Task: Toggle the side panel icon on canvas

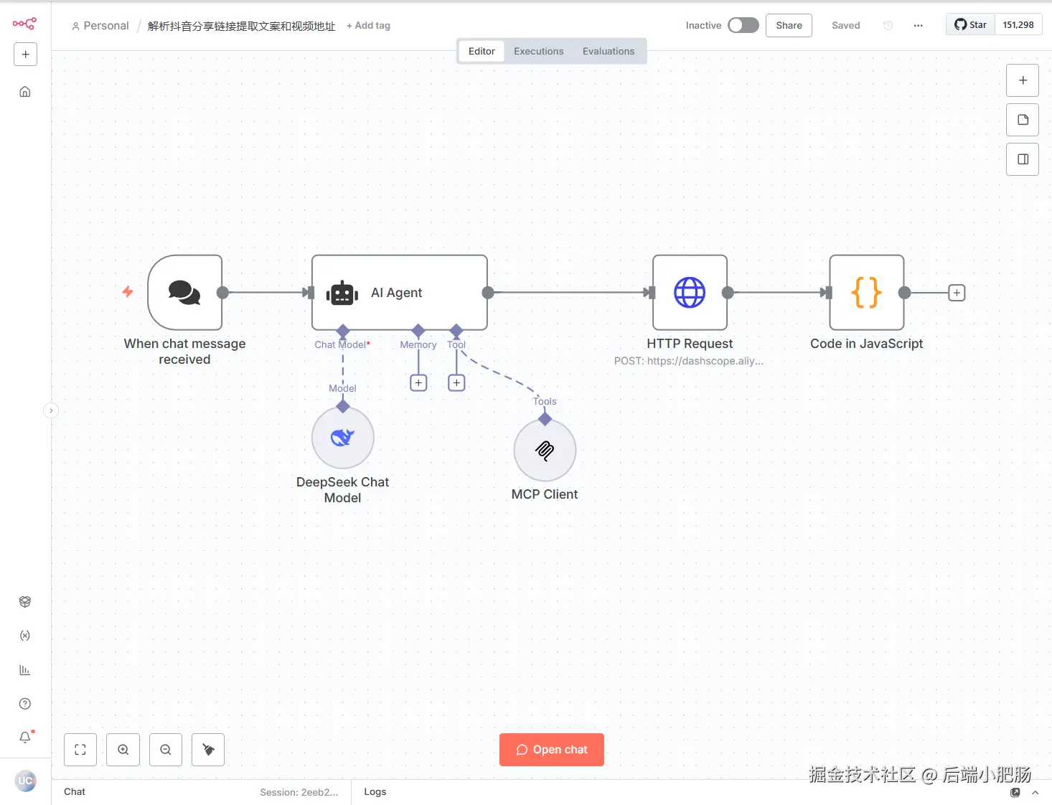Action: [1023, 159]
